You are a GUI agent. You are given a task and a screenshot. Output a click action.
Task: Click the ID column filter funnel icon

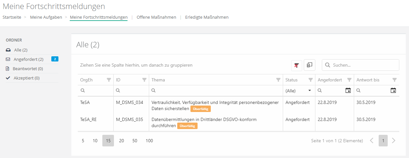144,80
